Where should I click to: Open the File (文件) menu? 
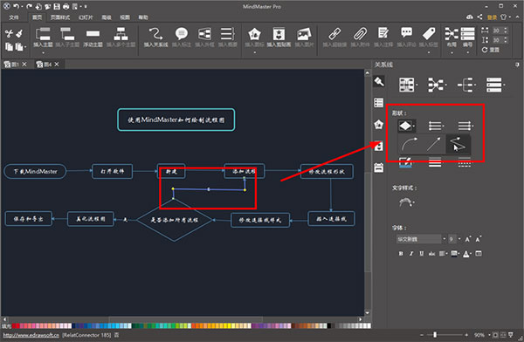tap(14, 17)
